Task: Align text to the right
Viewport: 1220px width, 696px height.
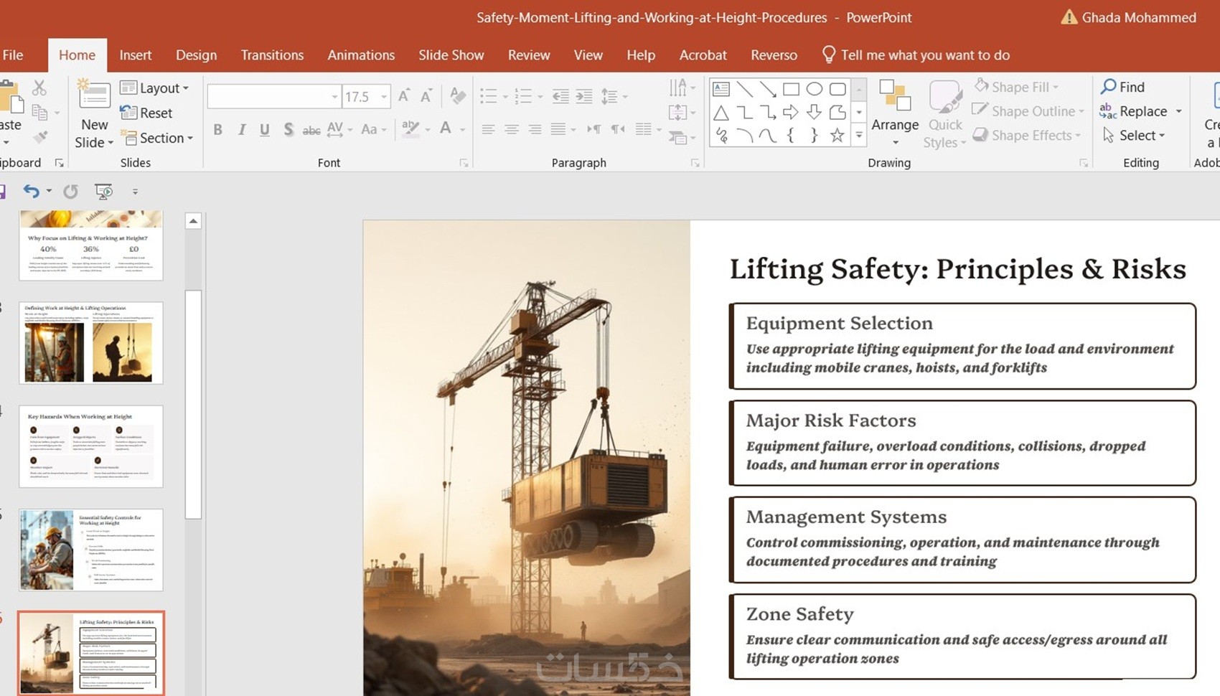Action: pos(535,129)
